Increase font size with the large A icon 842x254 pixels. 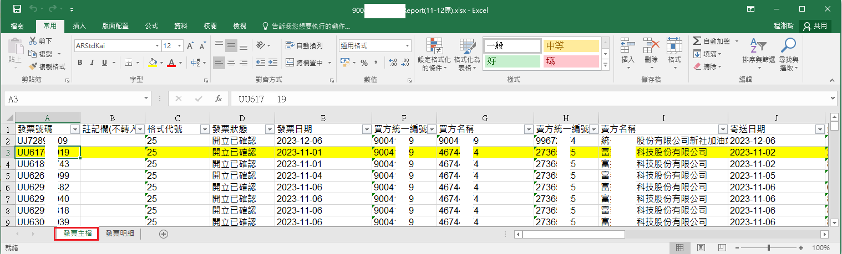click(190, 45)
